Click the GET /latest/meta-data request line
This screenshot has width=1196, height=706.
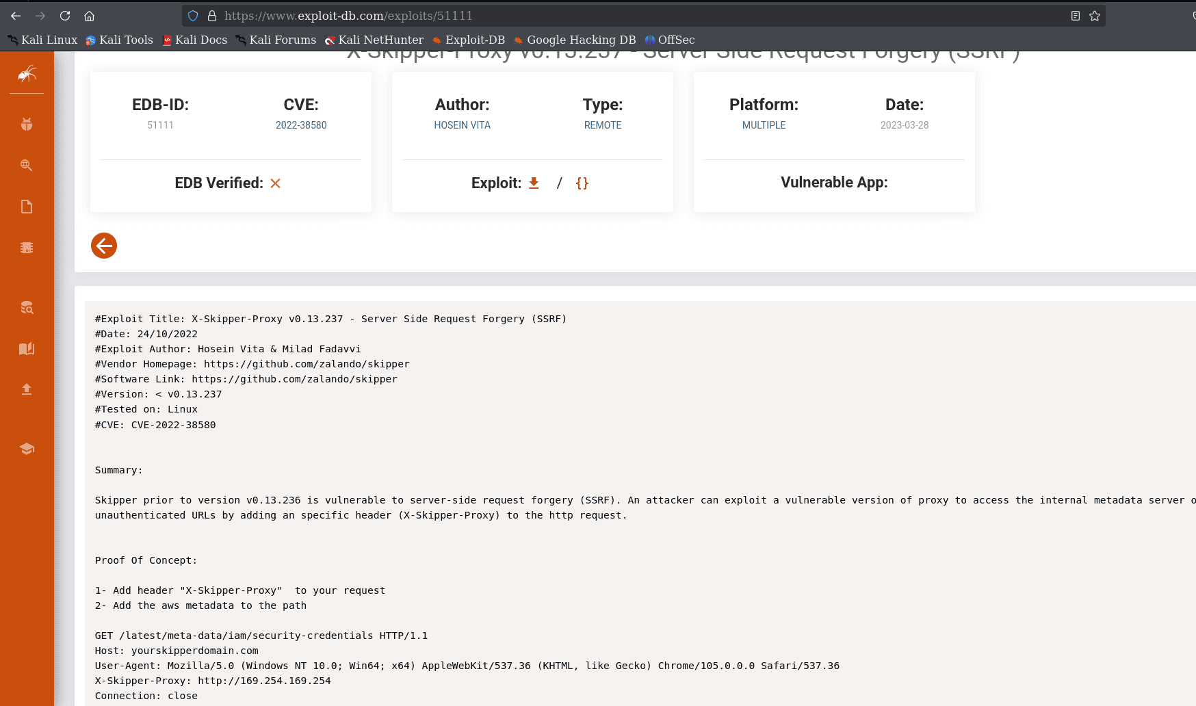(x=261, y=636)
